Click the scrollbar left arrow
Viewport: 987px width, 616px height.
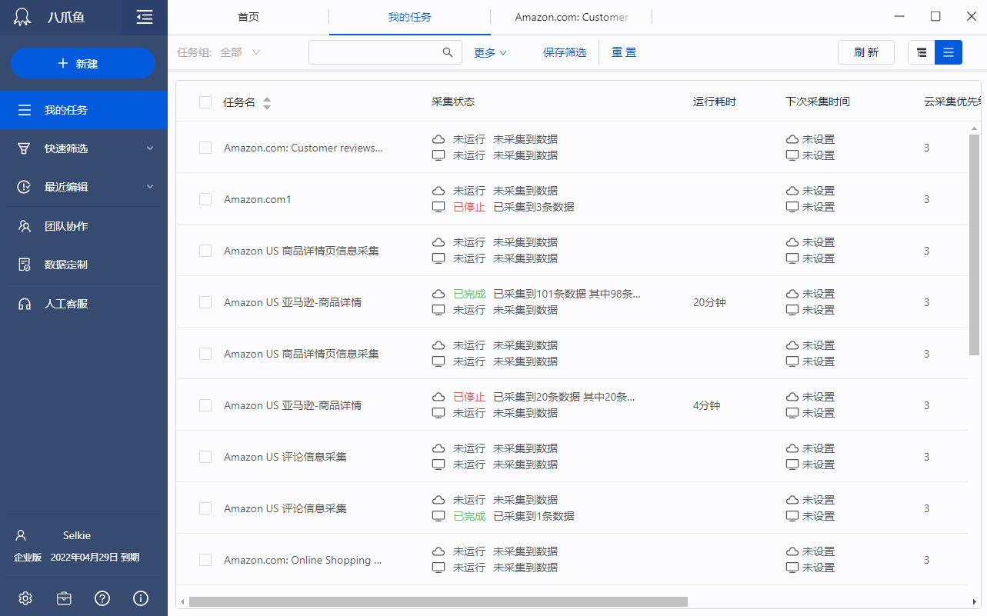click(182, 601)
